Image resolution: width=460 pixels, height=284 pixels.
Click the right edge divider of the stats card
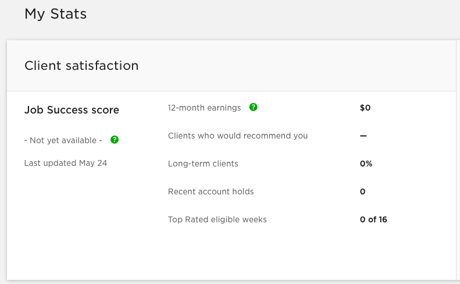(x=456, y=160)
